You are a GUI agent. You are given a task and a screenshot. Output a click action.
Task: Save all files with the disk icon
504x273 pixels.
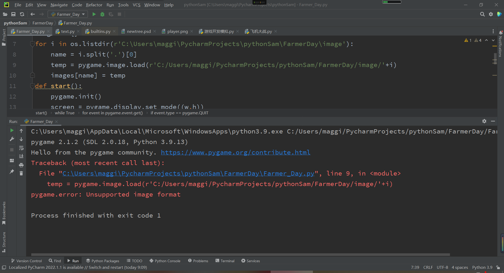[13, 14]
